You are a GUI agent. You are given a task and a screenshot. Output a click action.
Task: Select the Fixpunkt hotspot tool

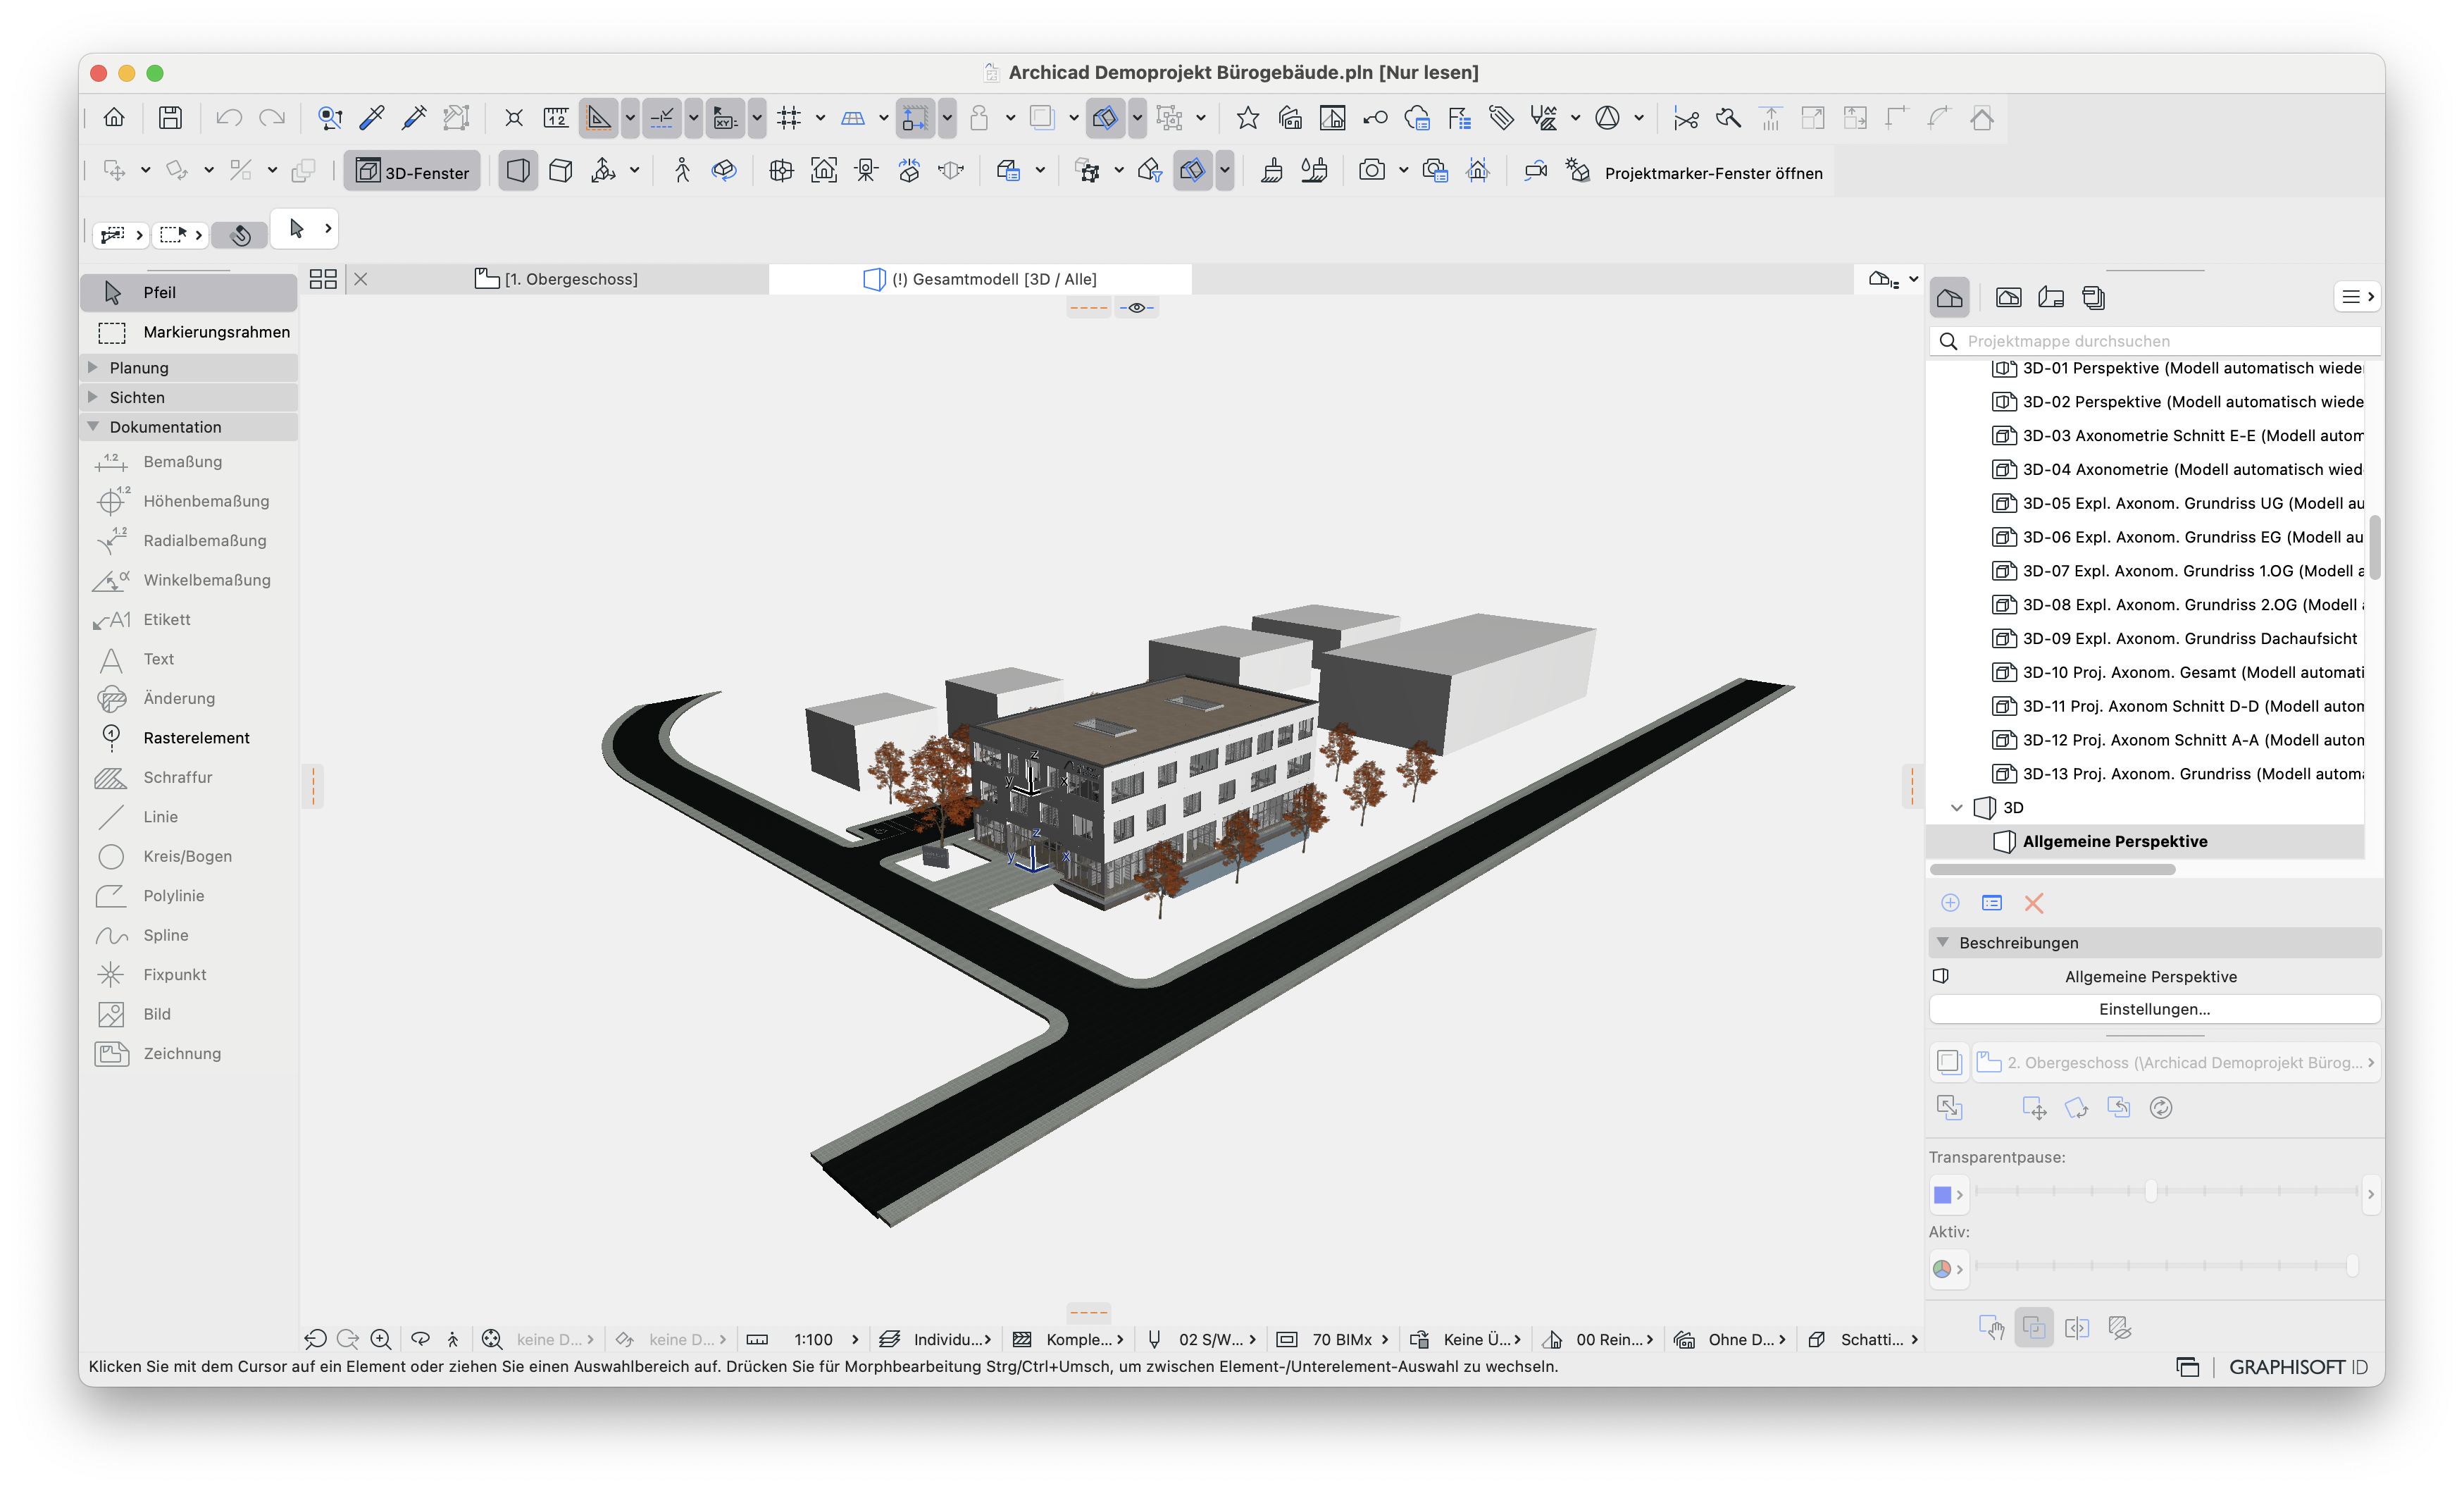(189, 975)
